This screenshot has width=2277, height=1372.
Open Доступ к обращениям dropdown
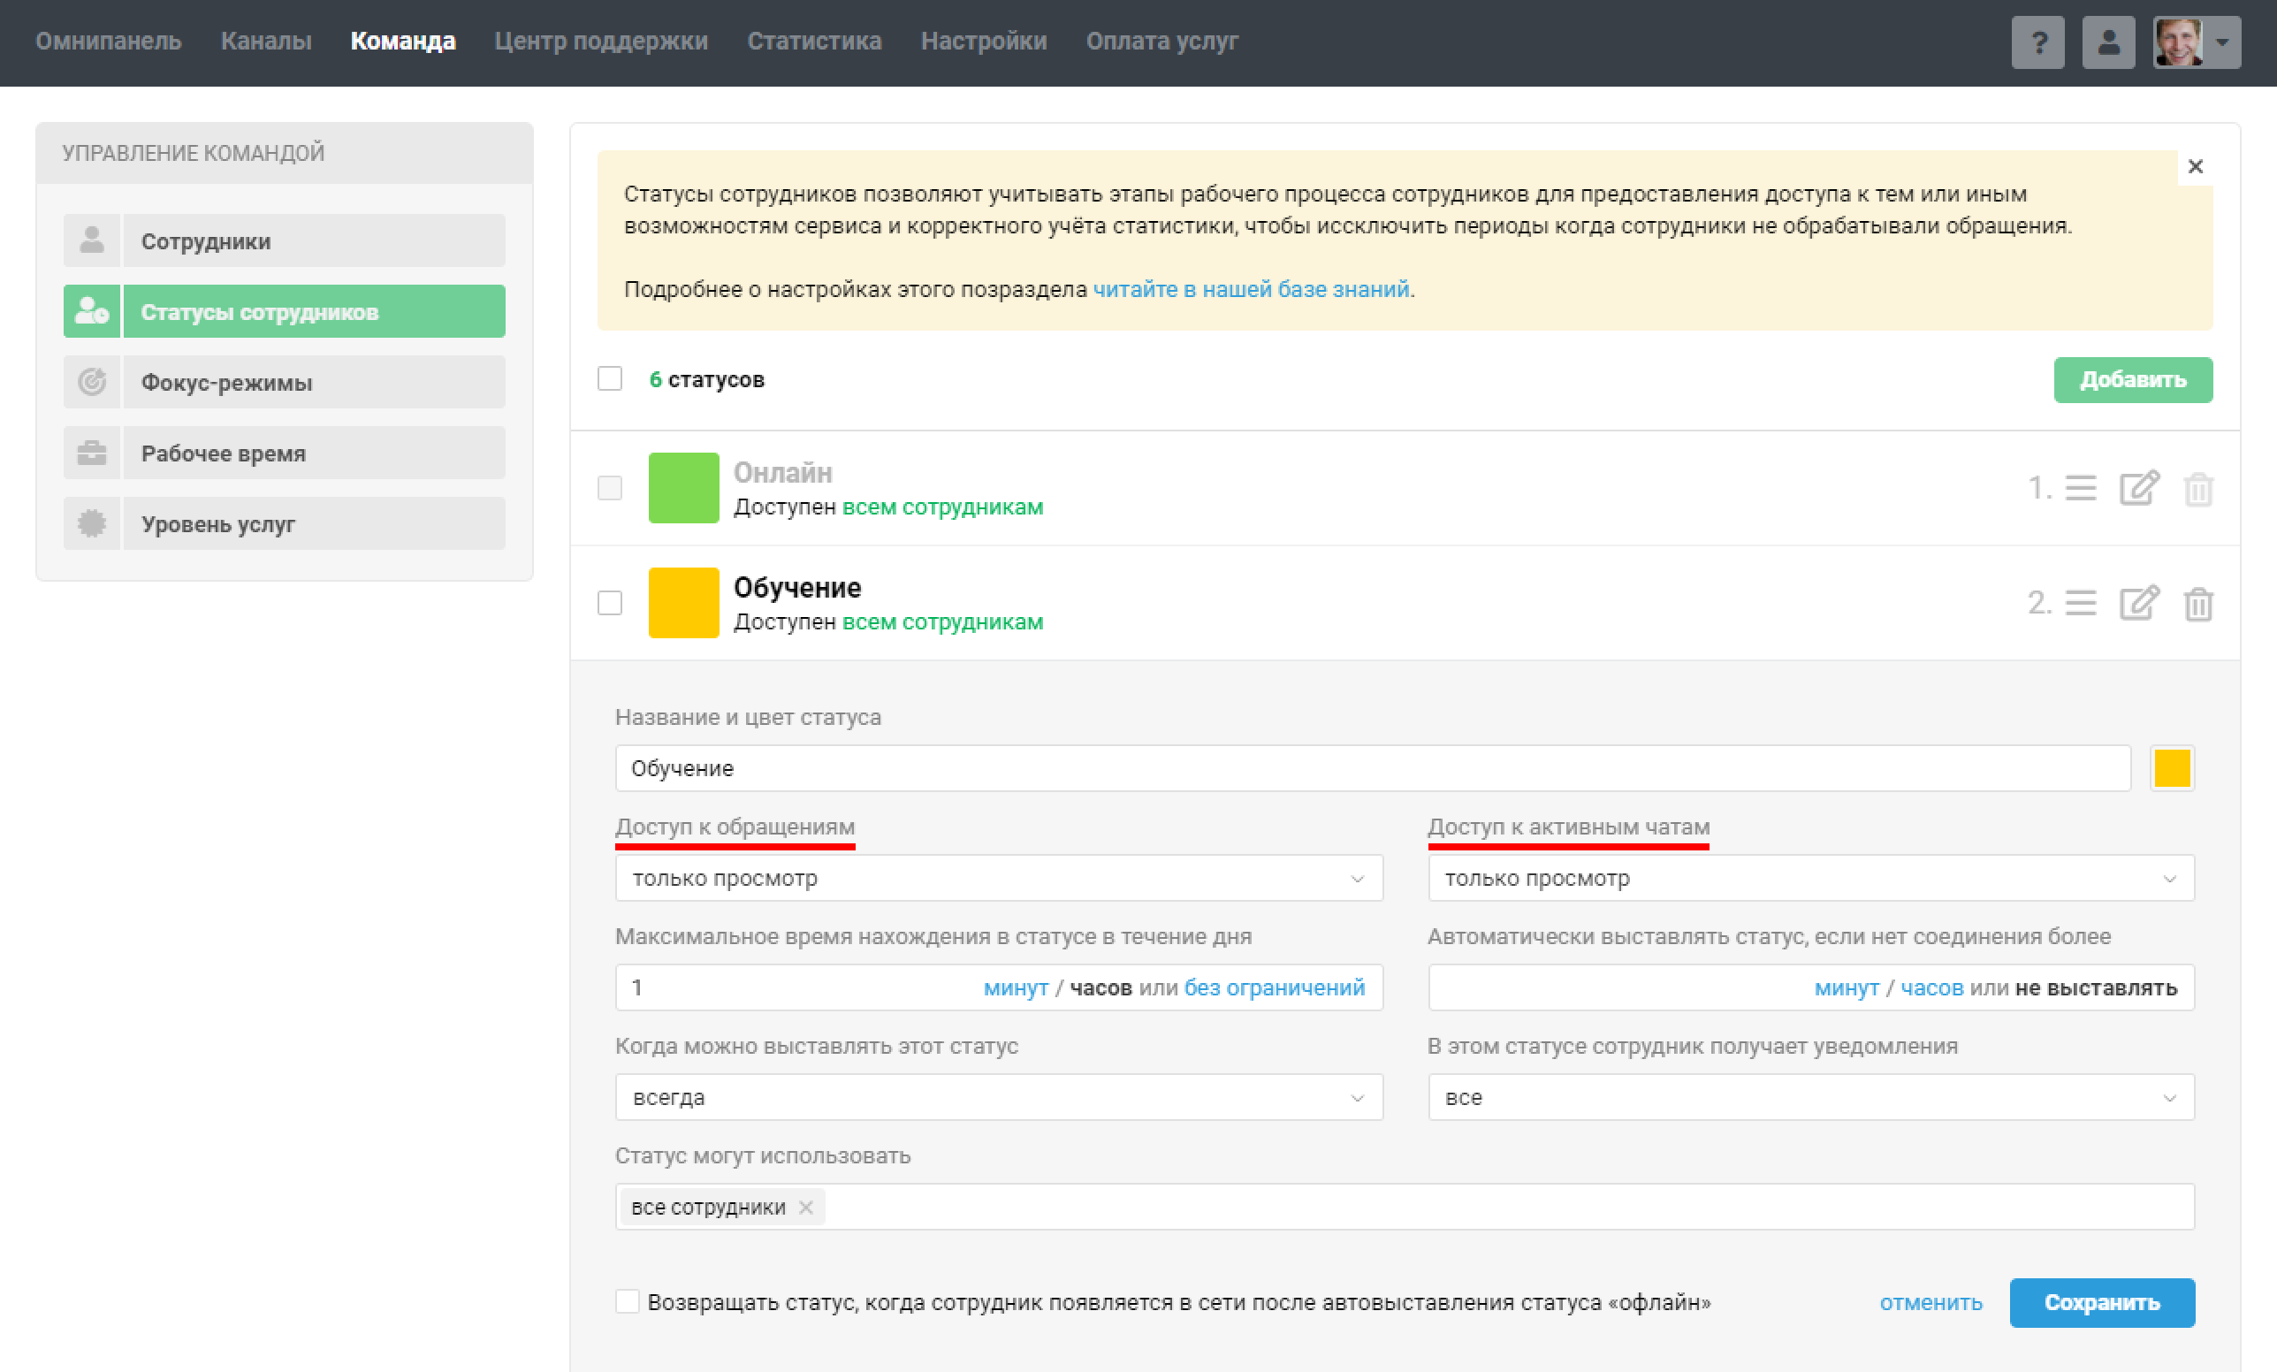tap(999, 878)
